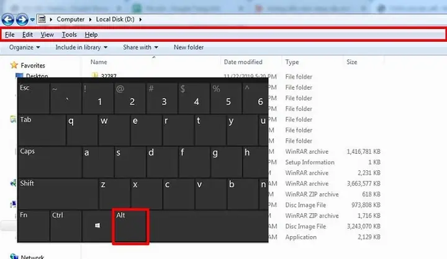This screenshot has width=447, height=259.
Task: Tap the spacebar on on-screen keyboard
Action: point(209,226)
